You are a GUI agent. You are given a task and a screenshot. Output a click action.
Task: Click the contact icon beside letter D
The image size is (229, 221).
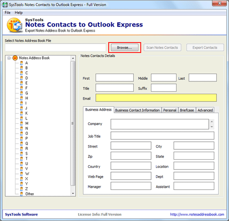coord(22,78)
